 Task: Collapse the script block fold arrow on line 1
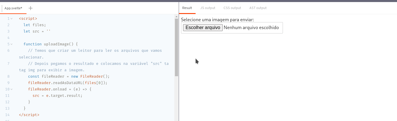[12, 19]
